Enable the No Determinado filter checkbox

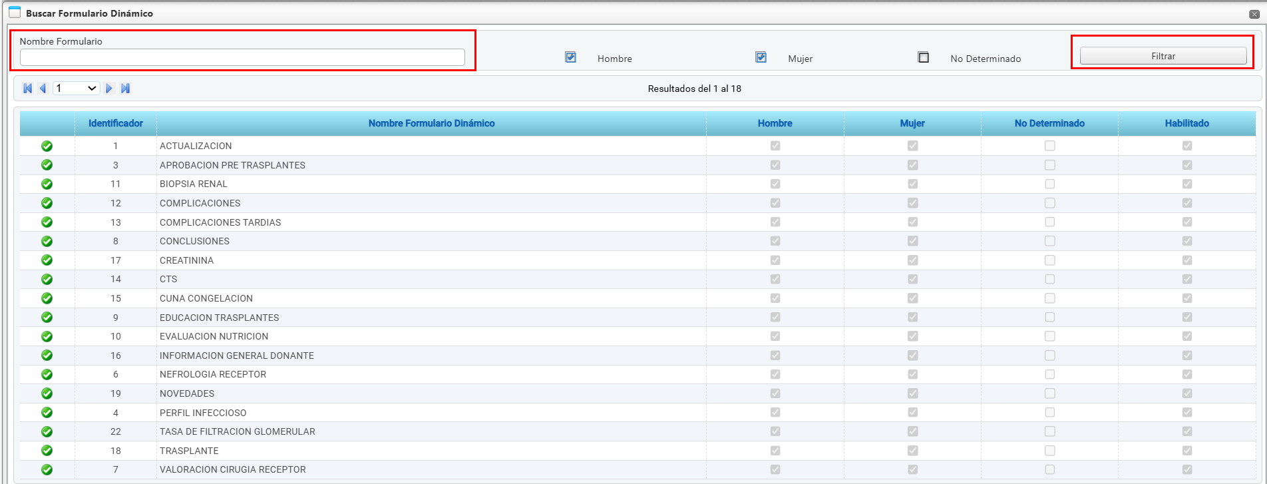tap(923, 57)
